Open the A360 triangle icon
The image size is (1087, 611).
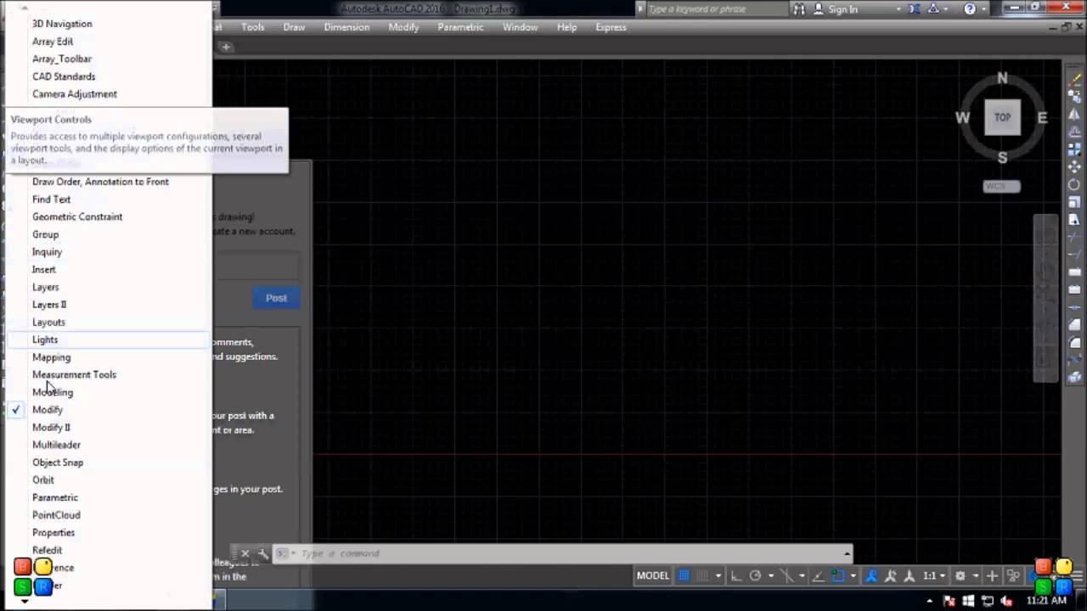tap(933, 8)
